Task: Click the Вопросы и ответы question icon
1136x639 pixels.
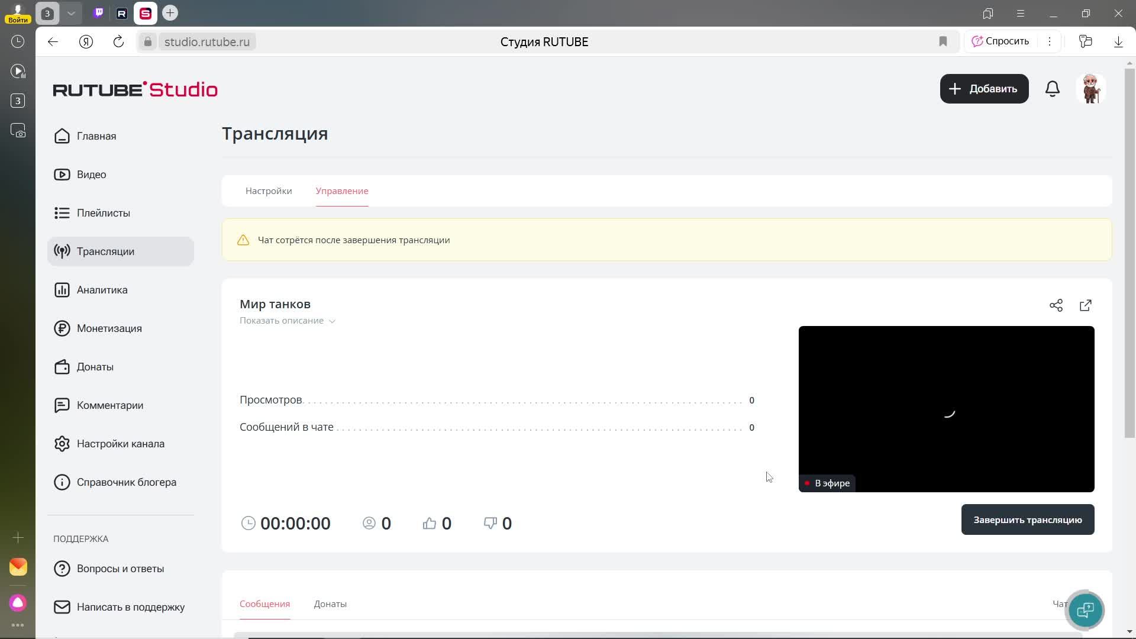Action: (62, 569)
